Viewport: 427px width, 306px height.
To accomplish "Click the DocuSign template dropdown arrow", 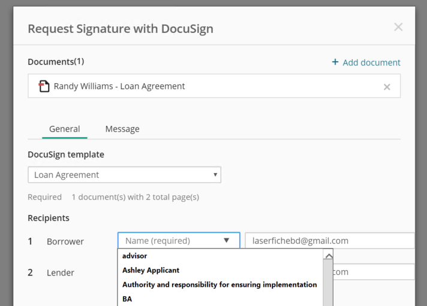I will pos(215,175).
